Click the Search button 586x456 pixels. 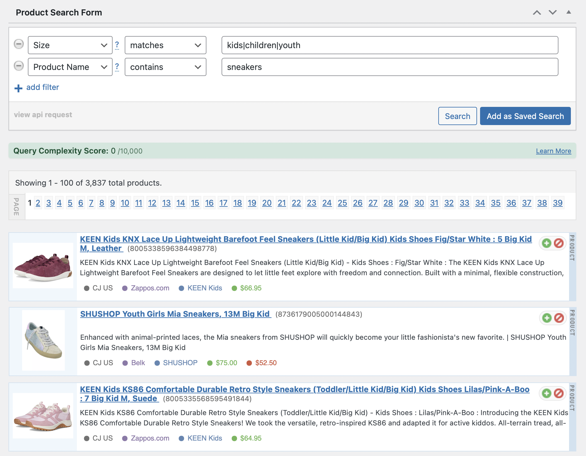[x=458, y=116]
